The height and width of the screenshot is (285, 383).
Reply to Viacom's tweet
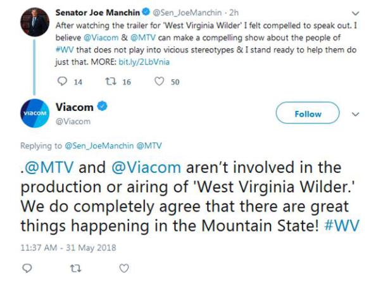click(27, 268)
